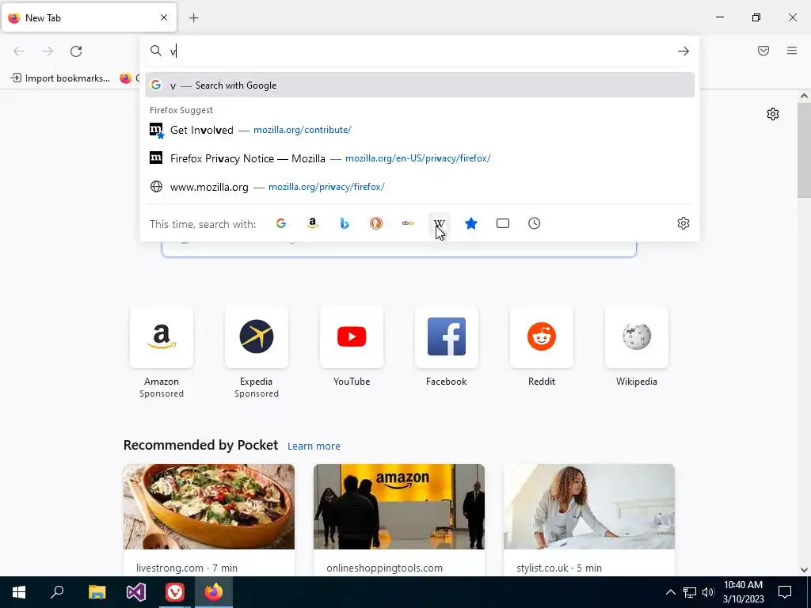The width and height of the screenshot is (811, 608).
Task: Click the Go arrow in address bar
Action: [x=683, y=51]
